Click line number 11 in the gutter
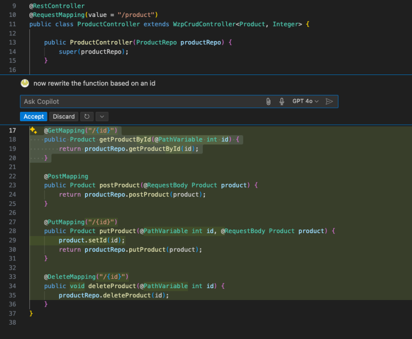The height and width of the screenshot is (339, 412). coord(13,24)
